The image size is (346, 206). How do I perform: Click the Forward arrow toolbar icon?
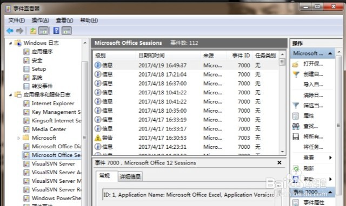click(x=19, y=31)
